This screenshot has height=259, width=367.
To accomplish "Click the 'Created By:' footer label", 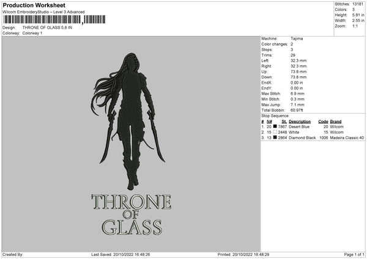I will pyautogui.click(x=13, y=255).
